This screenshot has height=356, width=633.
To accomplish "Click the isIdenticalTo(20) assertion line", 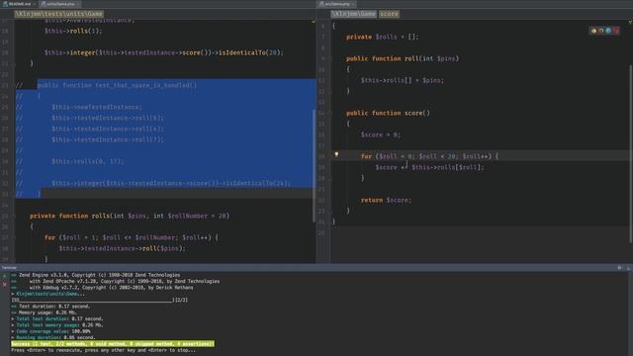I will 164,52.
